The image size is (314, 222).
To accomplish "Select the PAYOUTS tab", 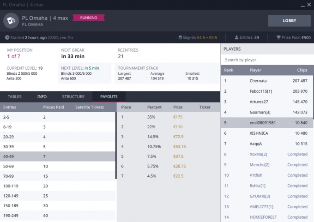I will [x=109, y=96].
